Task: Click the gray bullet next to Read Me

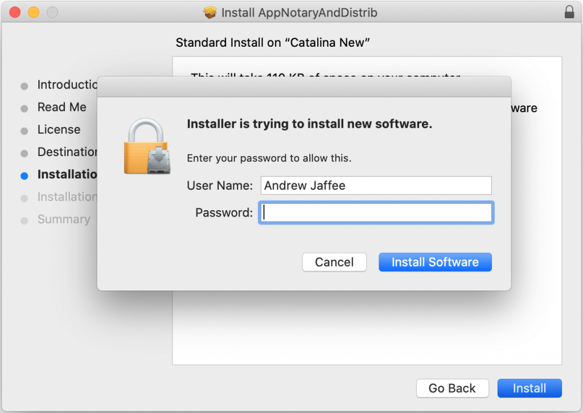Action: [24, 108]
